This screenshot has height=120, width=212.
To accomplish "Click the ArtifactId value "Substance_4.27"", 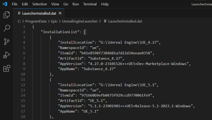I will point(105,58).
